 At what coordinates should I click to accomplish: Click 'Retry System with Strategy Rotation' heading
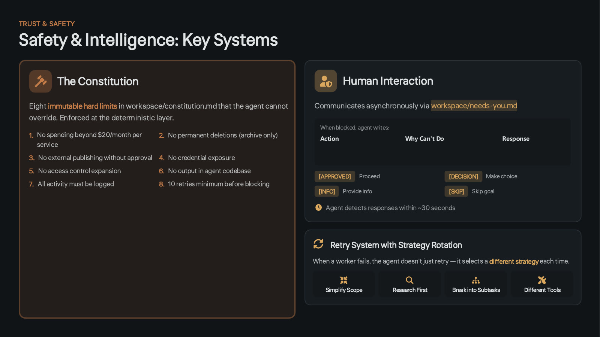point(396,245)
